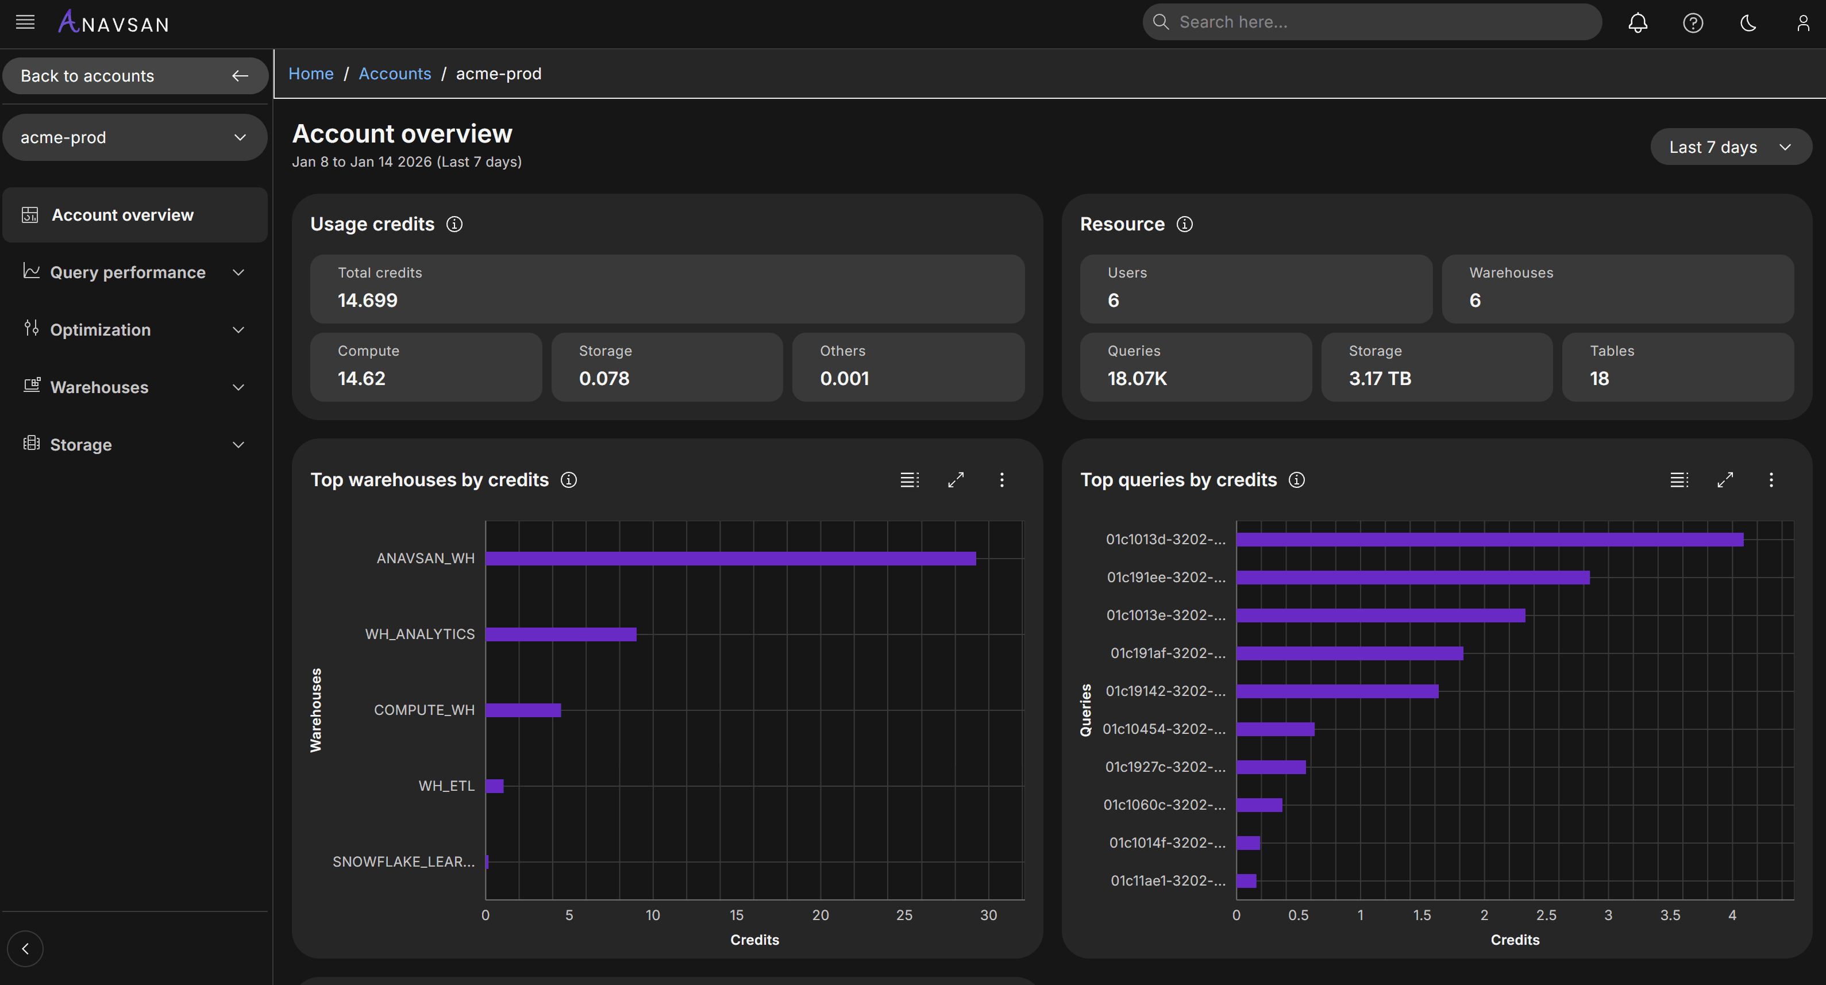The image size is (1826, 985).
Task: Collapse the sidebar with bottom chevron button
Action: pos(25,949)
